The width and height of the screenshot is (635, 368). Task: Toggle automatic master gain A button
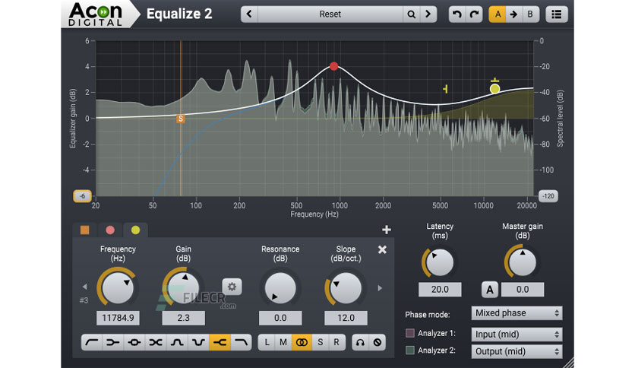click(x=490, y=290)
